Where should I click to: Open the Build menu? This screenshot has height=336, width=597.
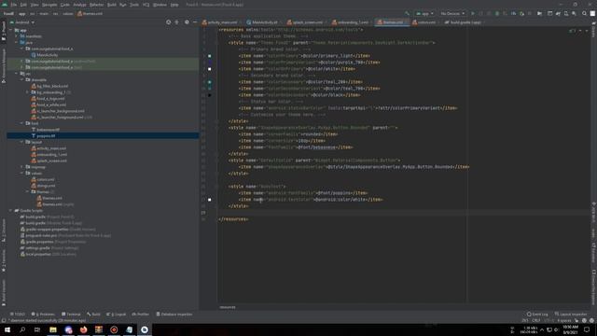tap(112, 5)
